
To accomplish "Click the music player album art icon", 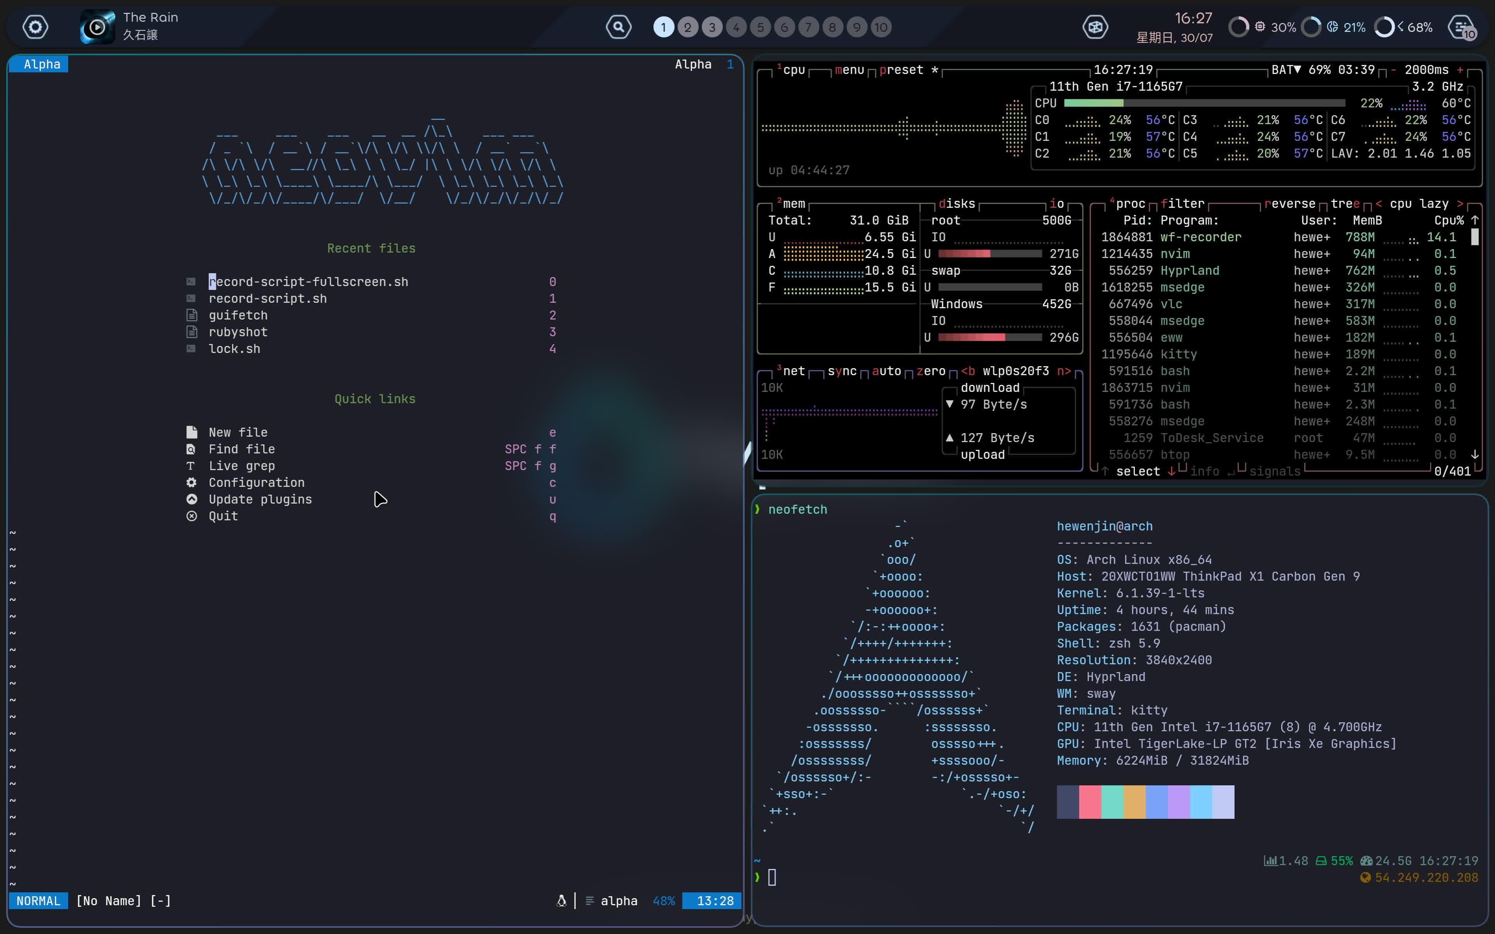I will click(98, 26).
